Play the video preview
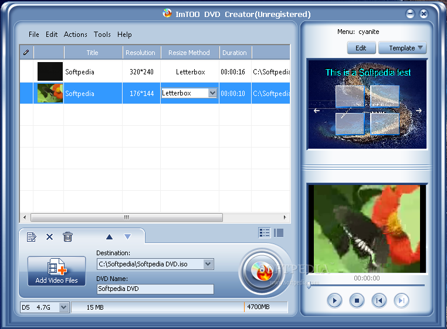Image resolution: width=447 pixels, height=329 pixels. click(334, 300)
